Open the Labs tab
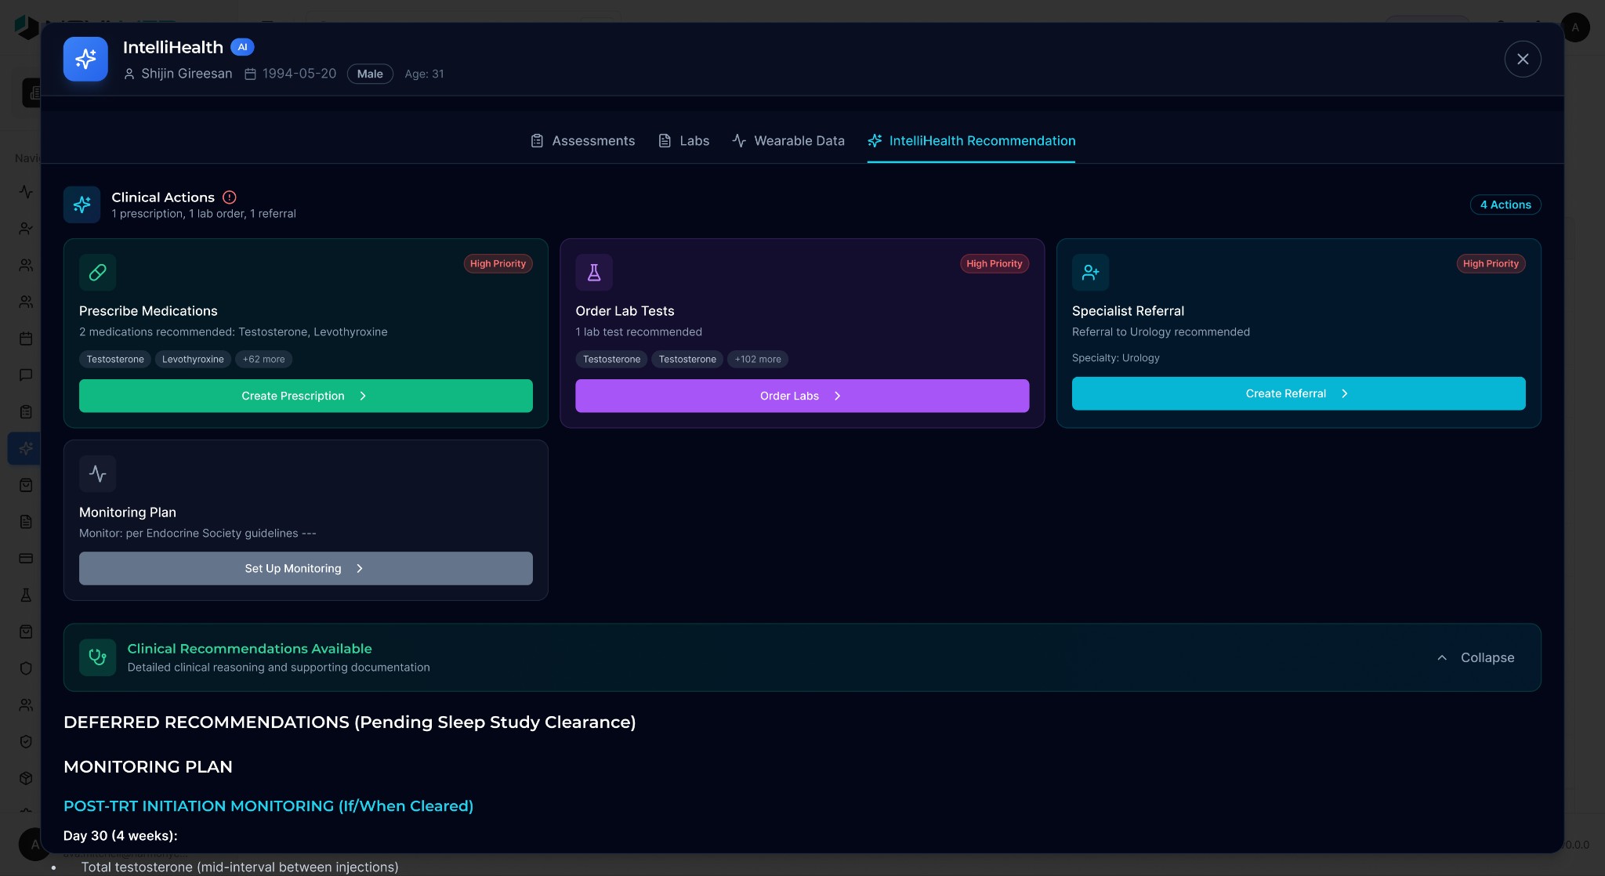Screen dimensions: 1605x876 pos(684,141)
